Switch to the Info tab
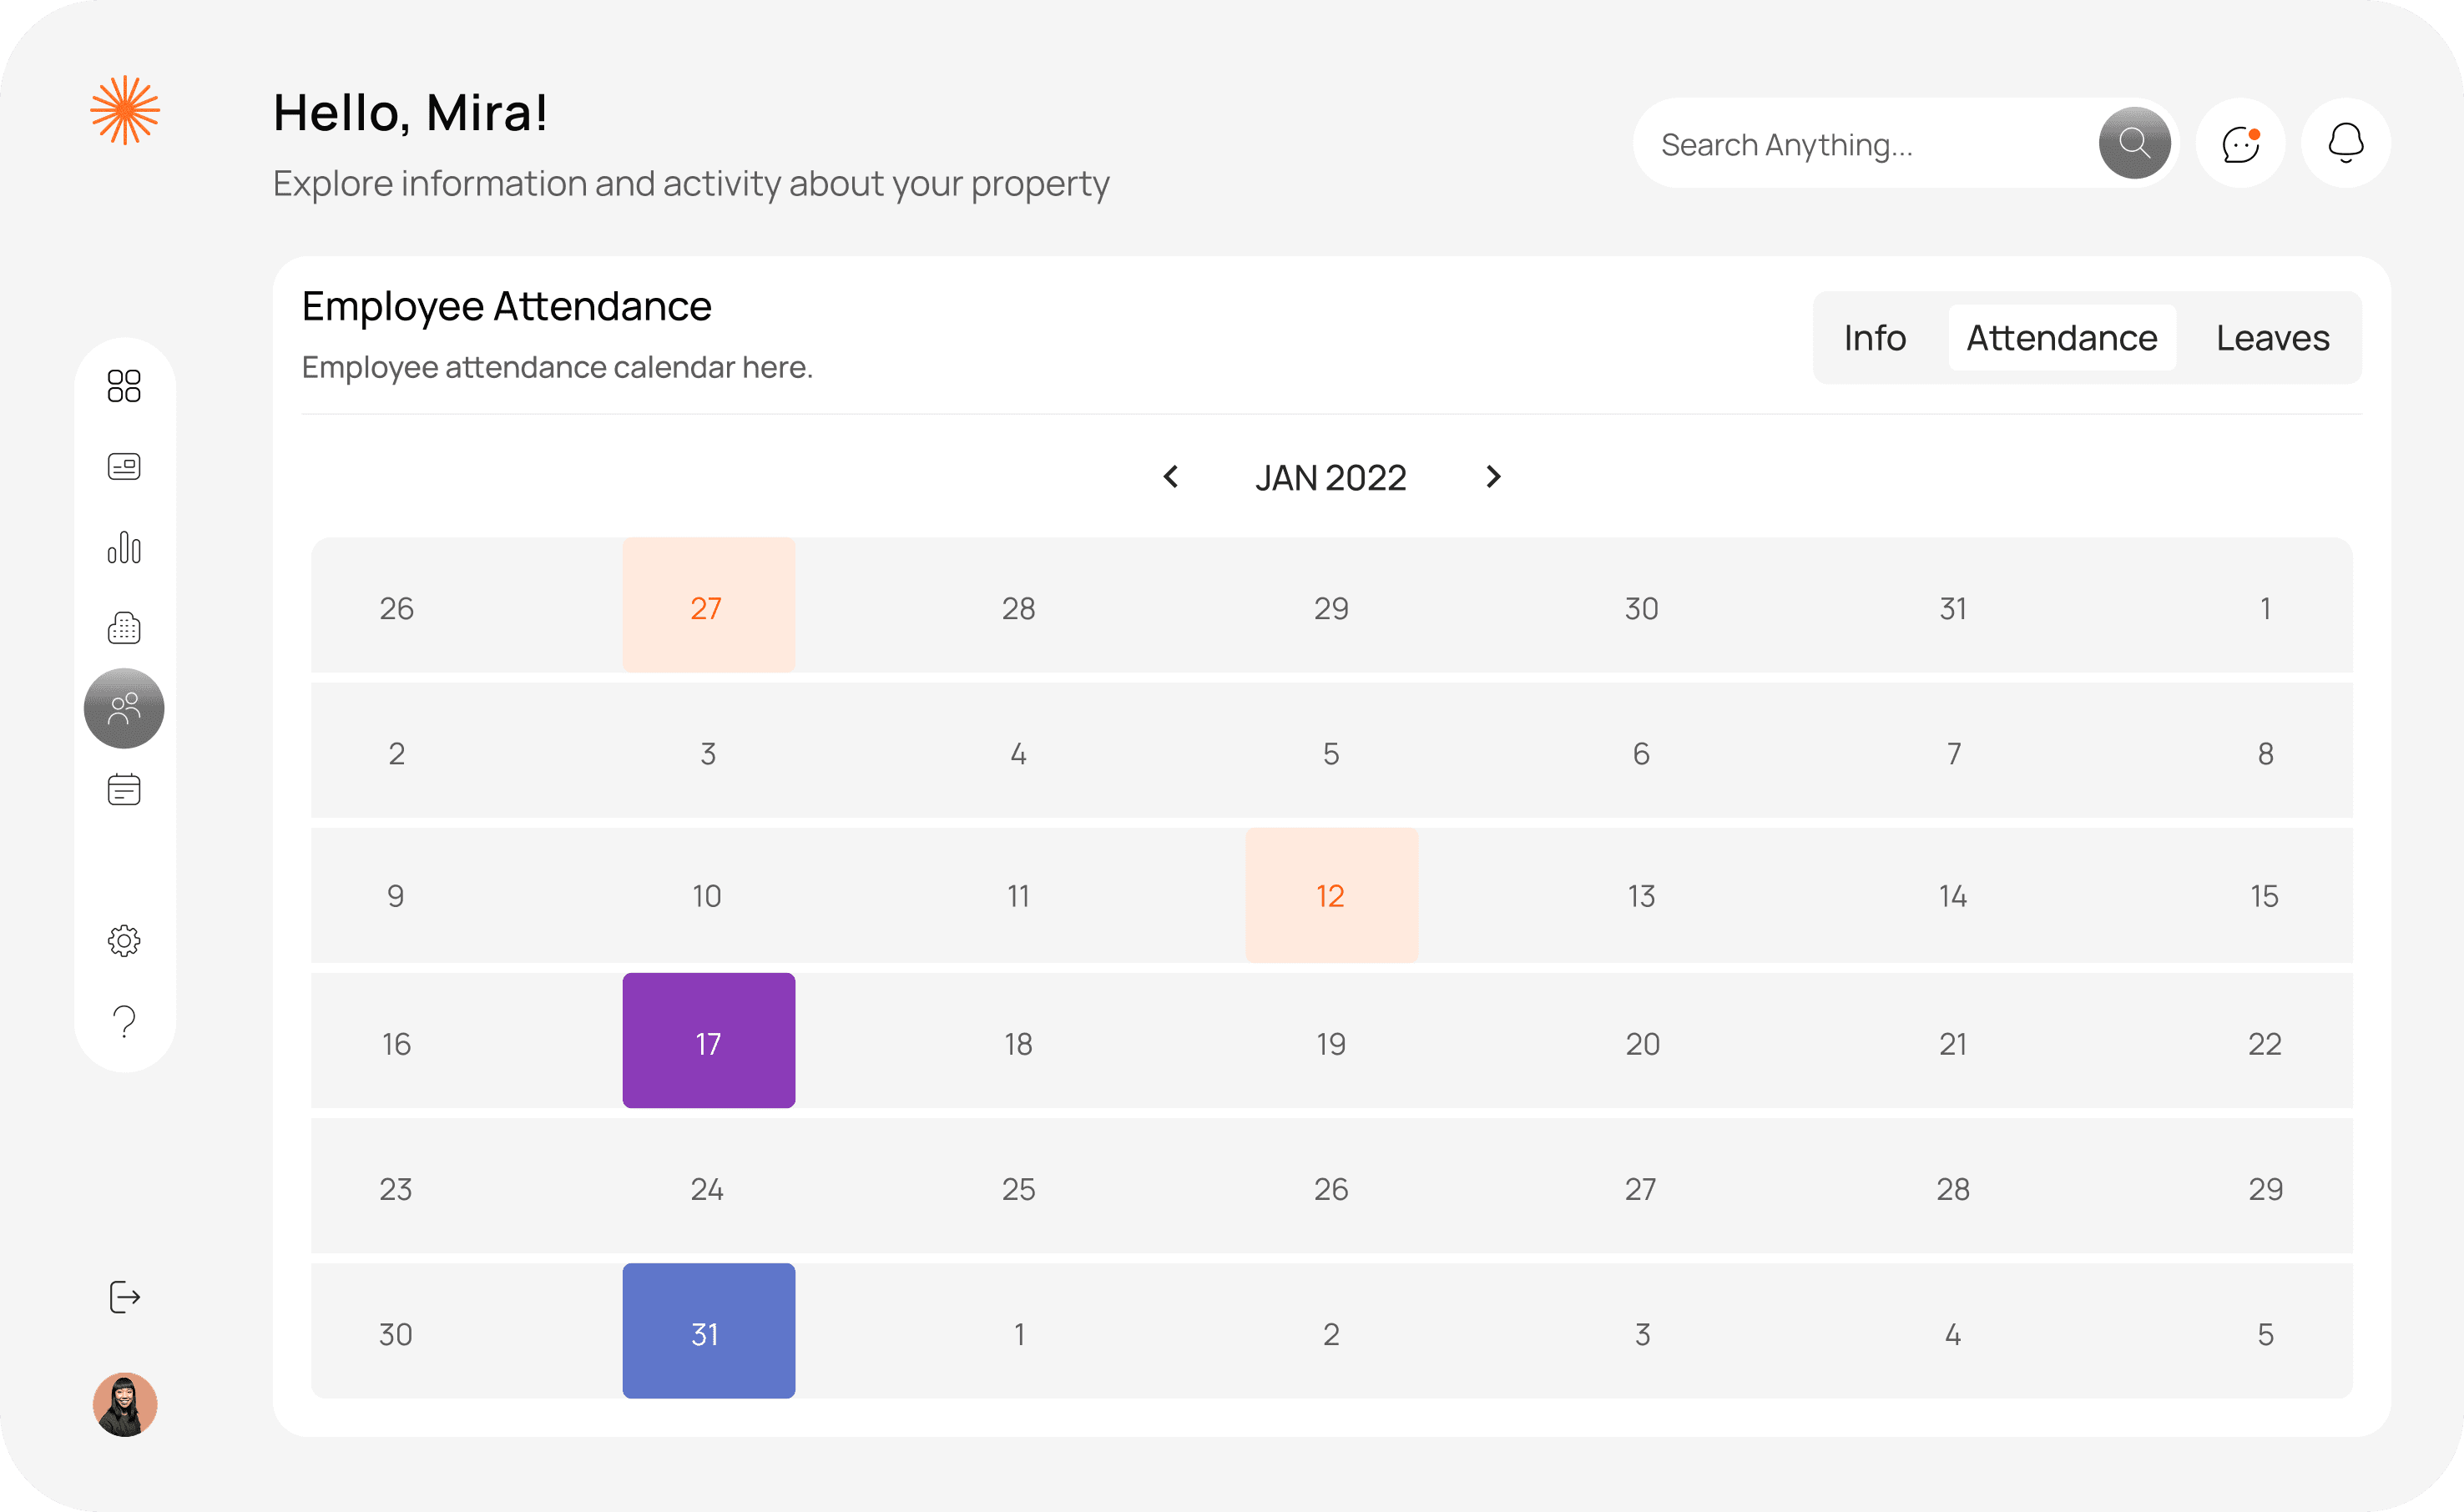Screen dimensions: 2464x1512 pyautogui.click(x=1874, y=338)
